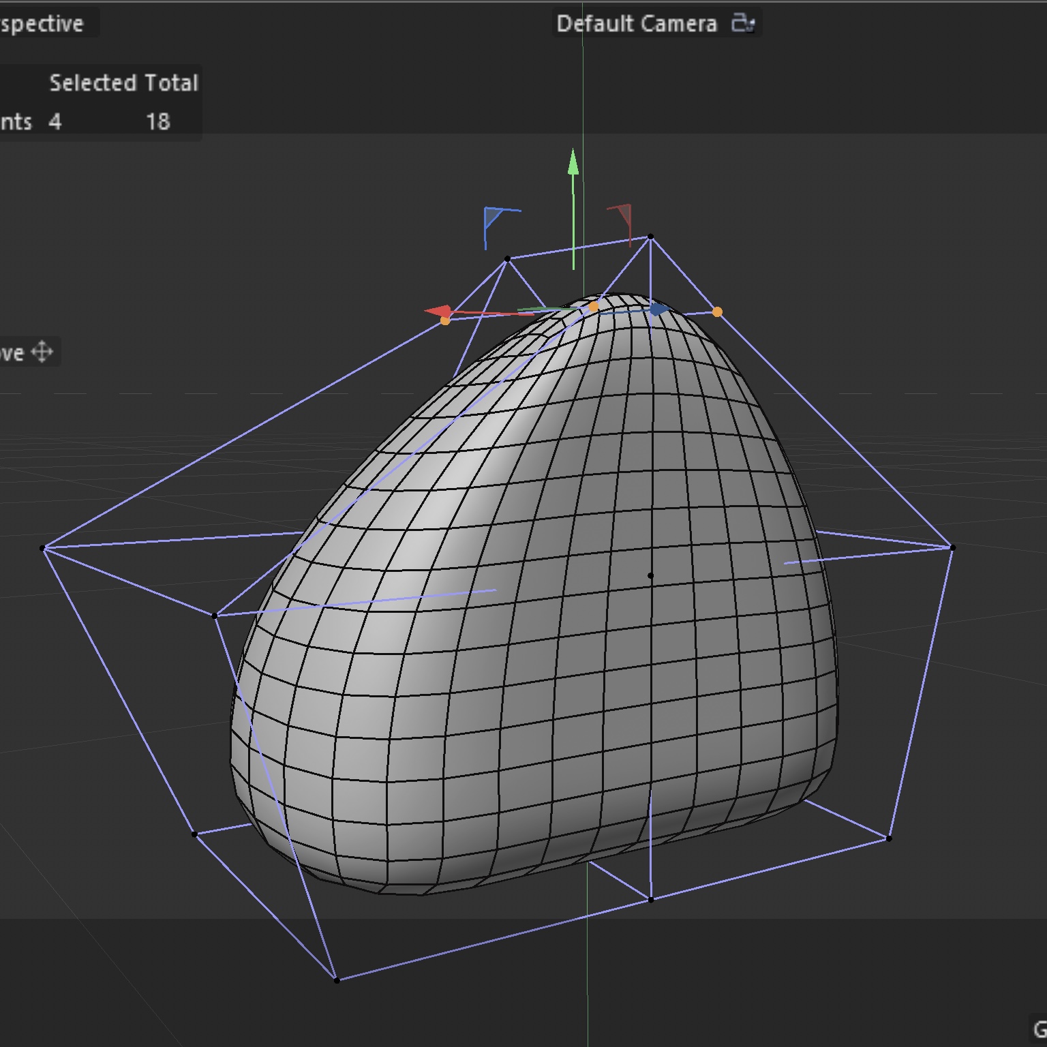Viewport: 1047px width, 1047px height.
Task: Click the Default Camera label
Action: 636,24
